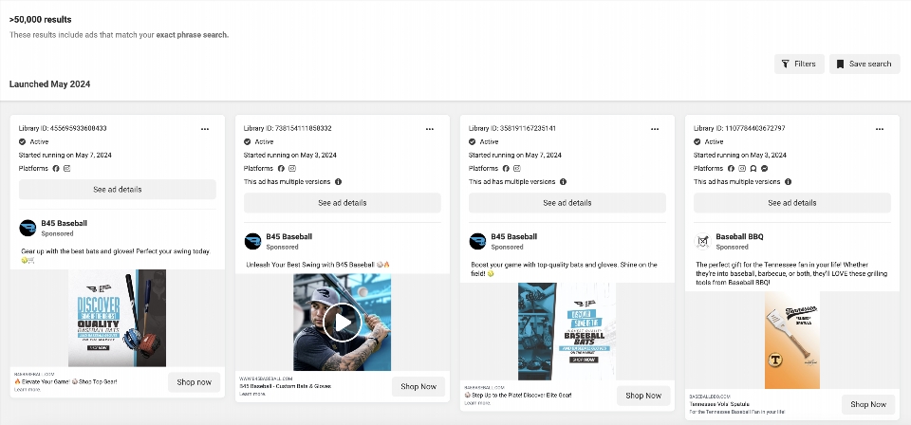Click 'Elevate Your Game! Shop Top Gear!' headline
911x425 pixels.
(x=65, y=382)
